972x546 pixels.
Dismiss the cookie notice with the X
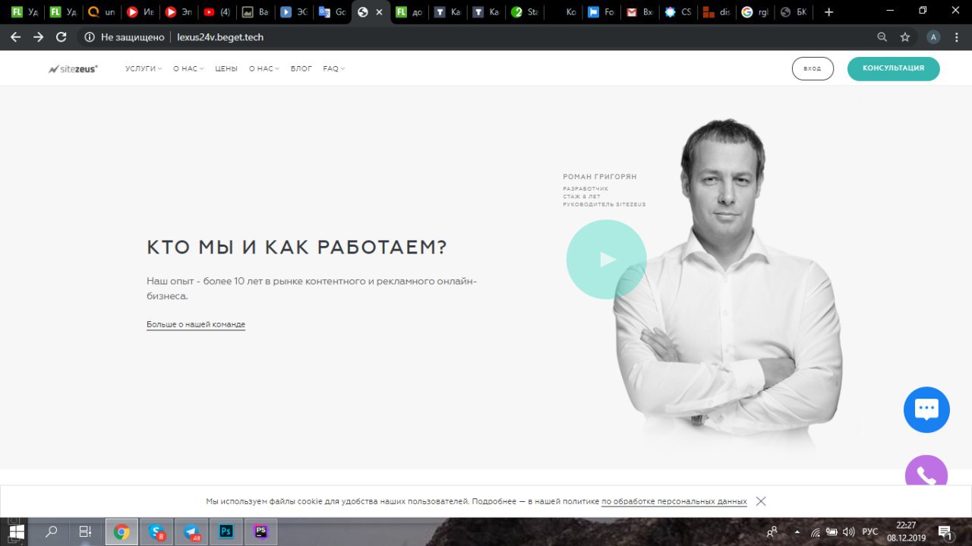click(x=761, y=501)
